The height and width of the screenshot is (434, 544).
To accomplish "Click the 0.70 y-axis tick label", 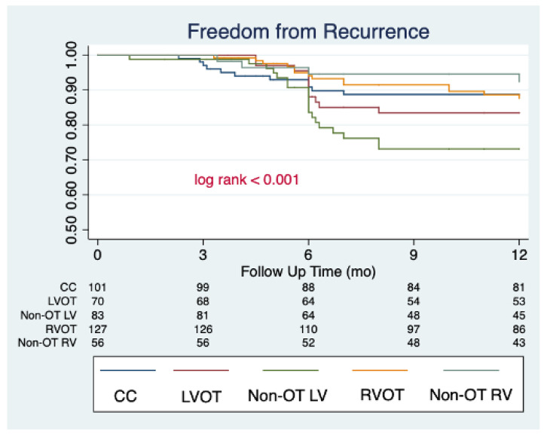I will 71,160.
